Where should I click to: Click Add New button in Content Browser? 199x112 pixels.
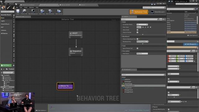6,65
